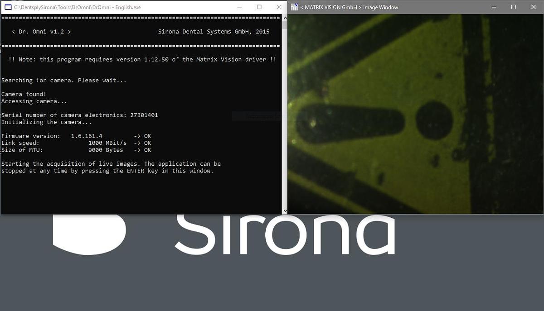The width and height of the screenshot is (544, 311).
Task: Restore the DrOmni console window size
Action: click(x=259, y=7)
